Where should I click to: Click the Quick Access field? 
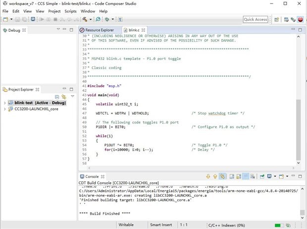256,19
